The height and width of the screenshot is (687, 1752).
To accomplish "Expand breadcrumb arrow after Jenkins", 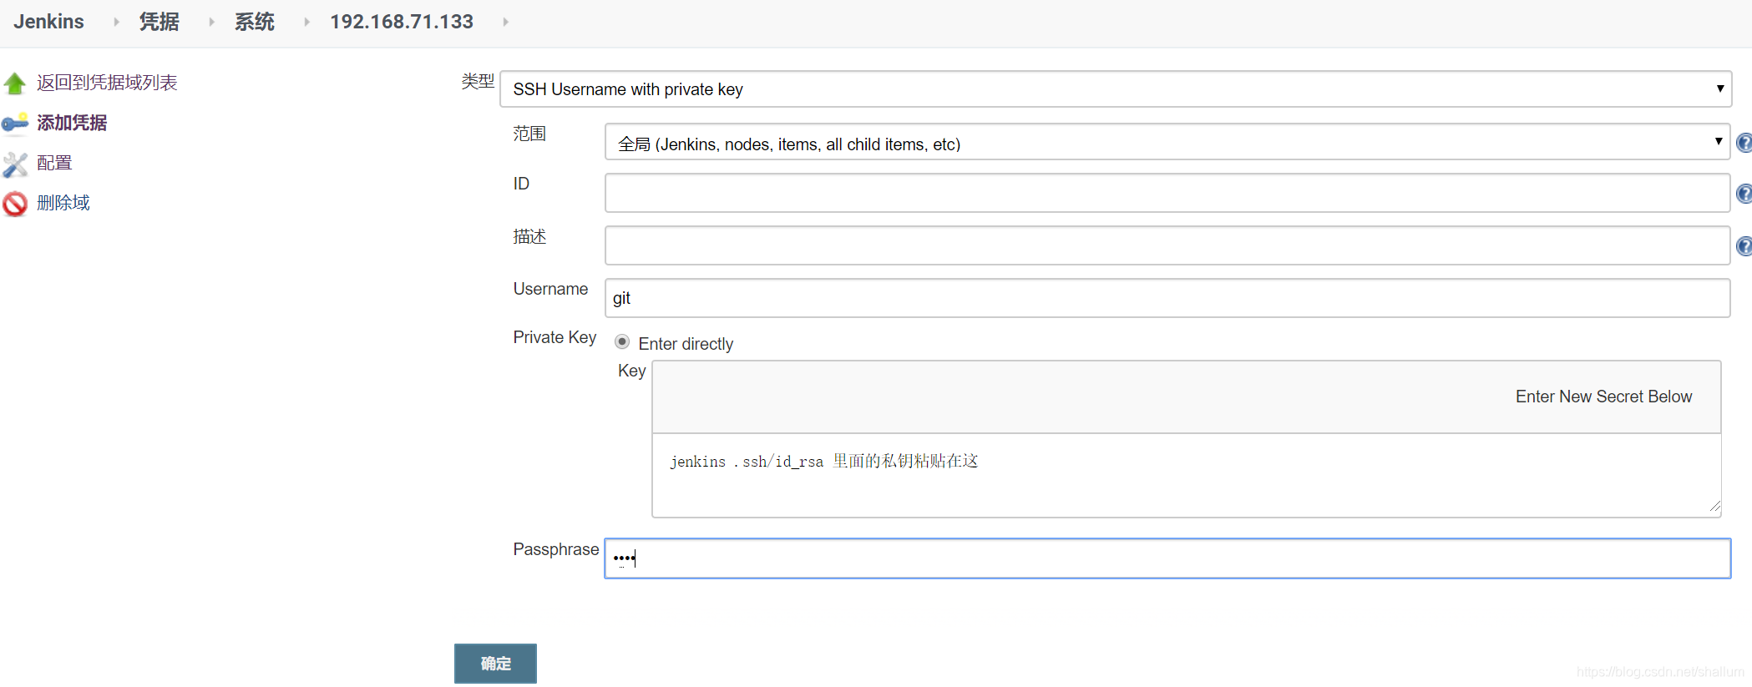I will (116, 22).
